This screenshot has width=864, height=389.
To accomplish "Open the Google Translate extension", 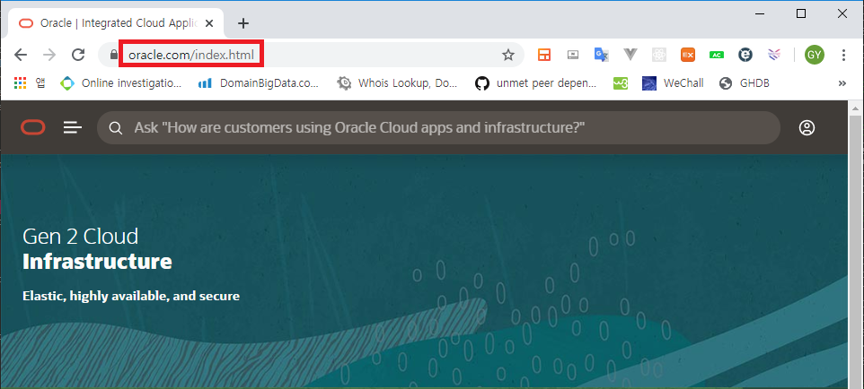I will click(x=601, y=55).
